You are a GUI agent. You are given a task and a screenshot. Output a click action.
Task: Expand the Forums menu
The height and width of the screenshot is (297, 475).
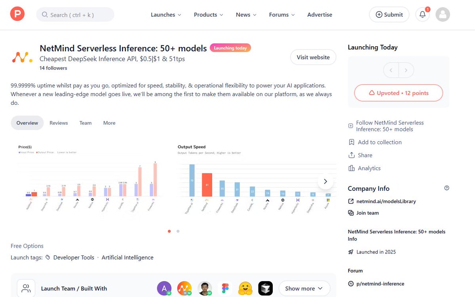(282, 15)
